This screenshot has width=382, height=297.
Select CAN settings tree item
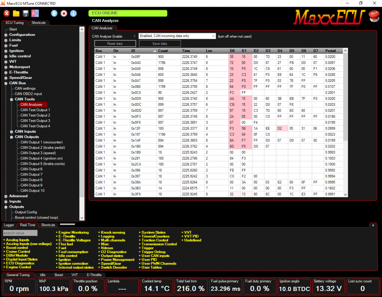pyautogui.click(x=25, y=89)
